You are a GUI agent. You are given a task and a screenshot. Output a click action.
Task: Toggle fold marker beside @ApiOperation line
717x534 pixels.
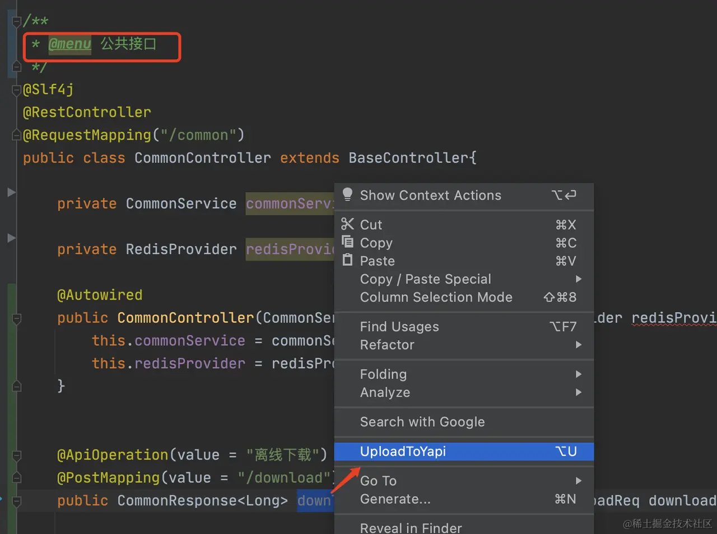17,455
